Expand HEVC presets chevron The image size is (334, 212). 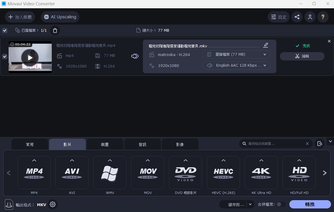click(x=223, y=160)
